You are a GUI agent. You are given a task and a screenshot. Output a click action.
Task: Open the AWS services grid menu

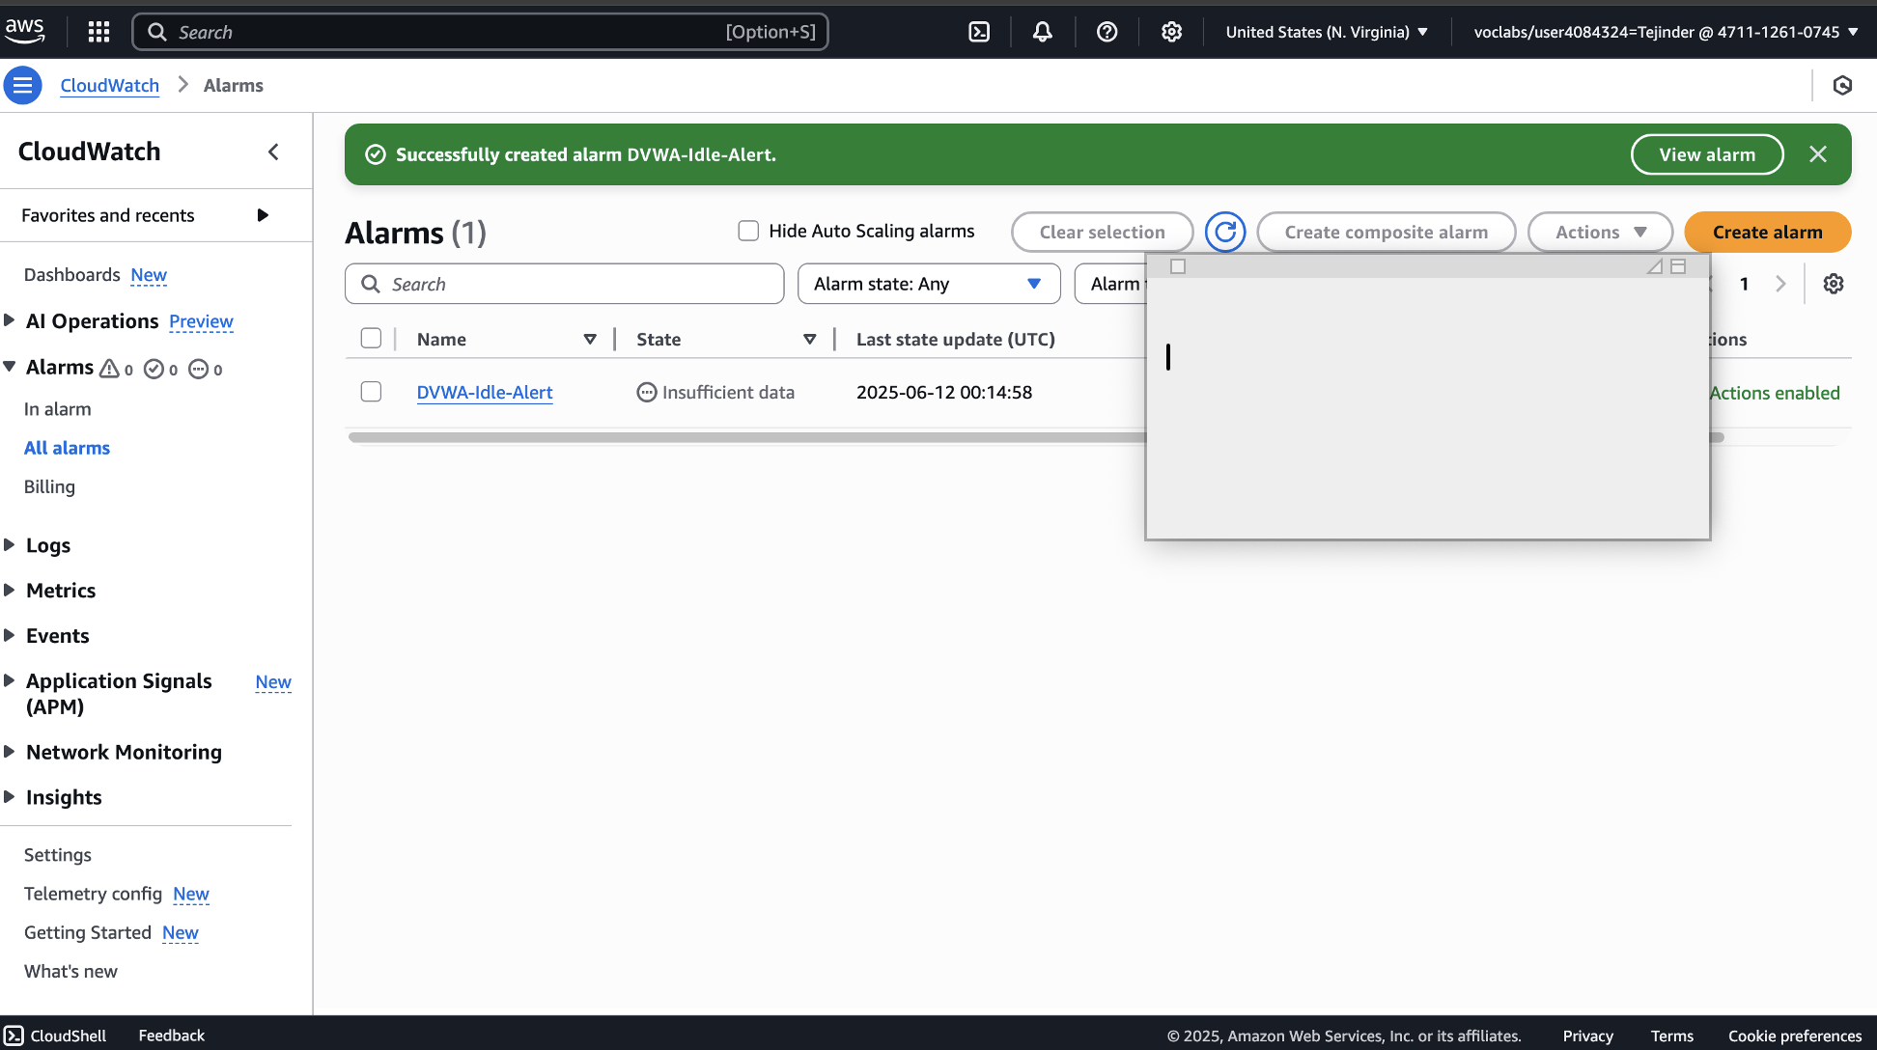pos(98,32)
